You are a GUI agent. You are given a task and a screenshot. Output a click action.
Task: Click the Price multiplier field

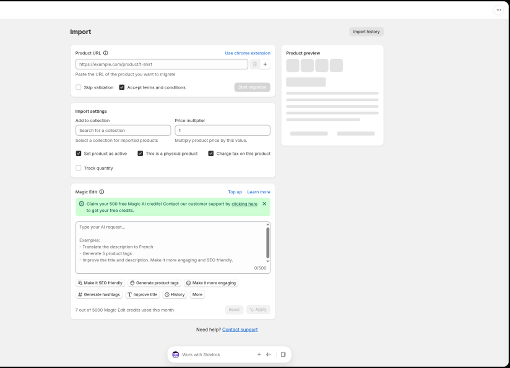(223, 130)
